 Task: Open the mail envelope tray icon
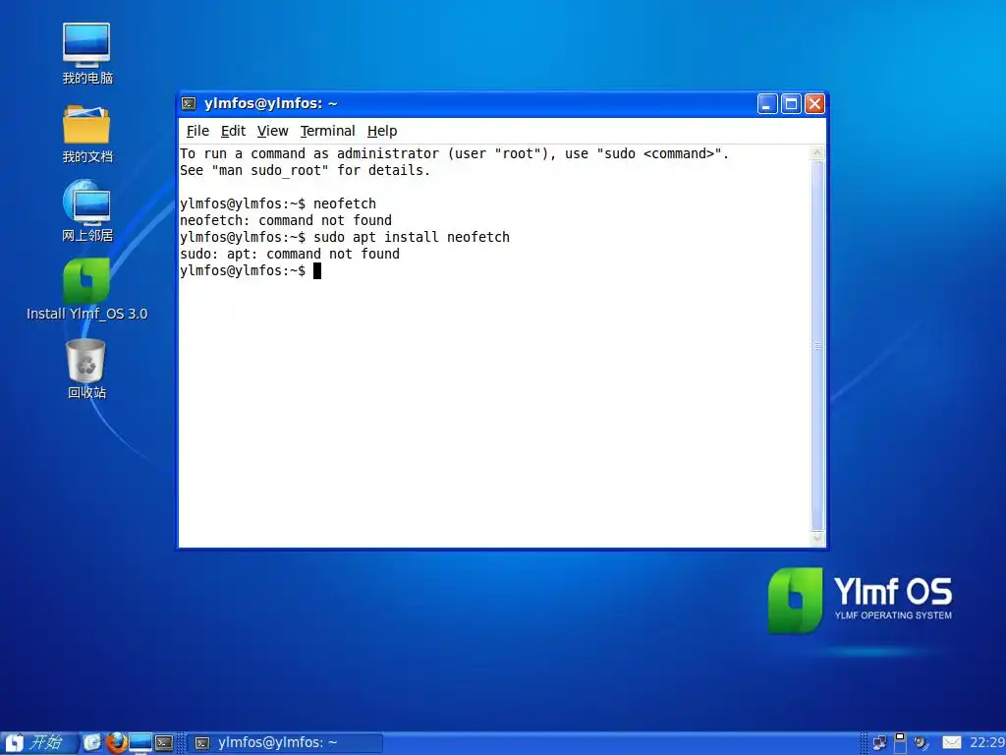point(951,743)
